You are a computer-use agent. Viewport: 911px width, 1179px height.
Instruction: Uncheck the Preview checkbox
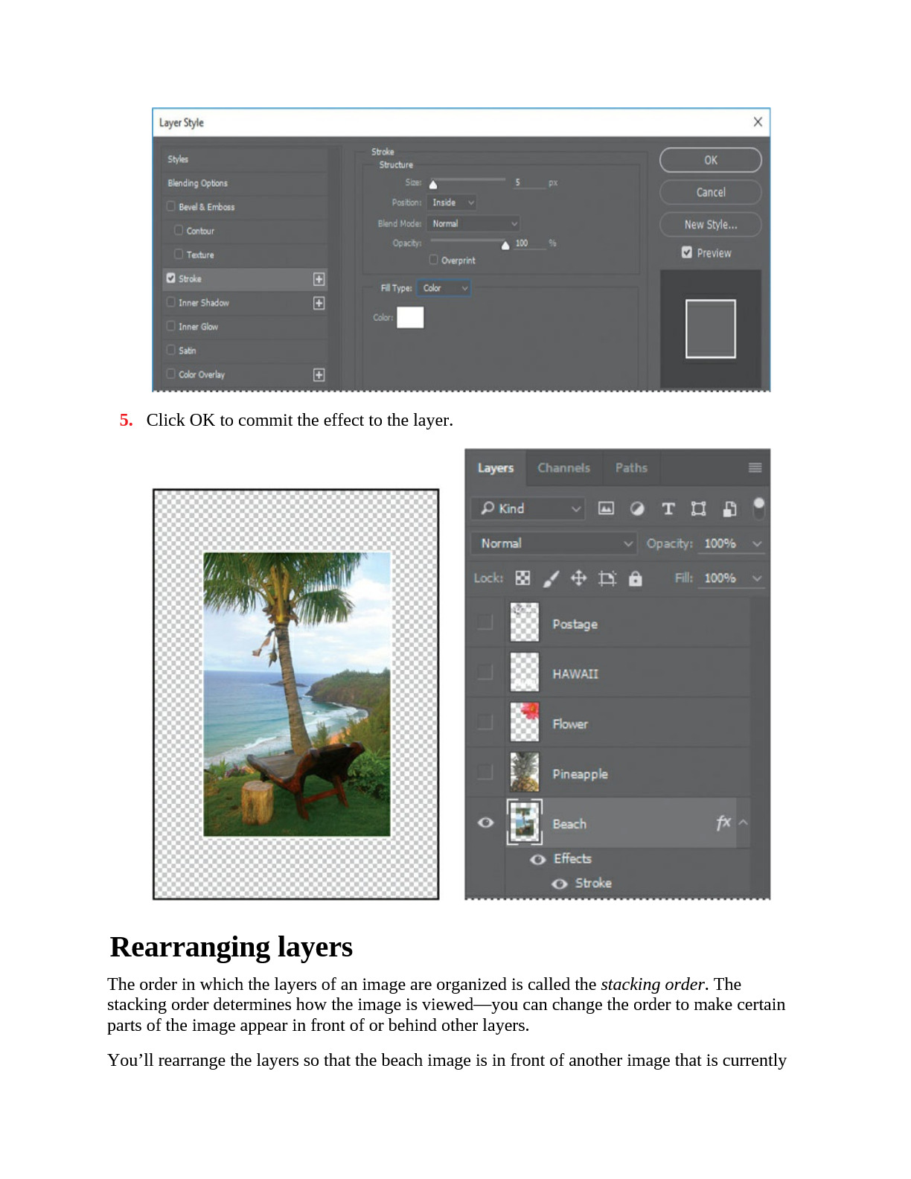tap(686, 252)
